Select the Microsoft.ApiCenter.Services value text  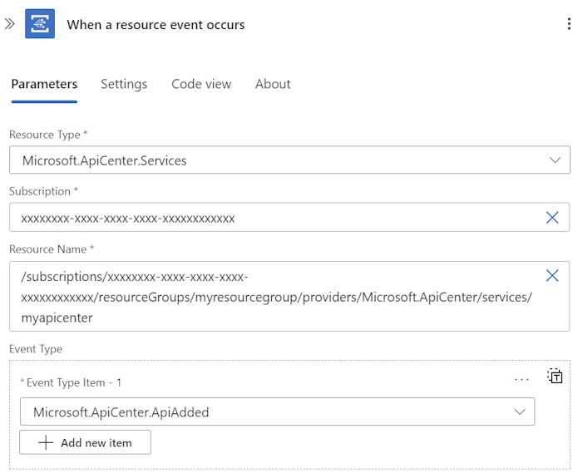tap(105, 160)
